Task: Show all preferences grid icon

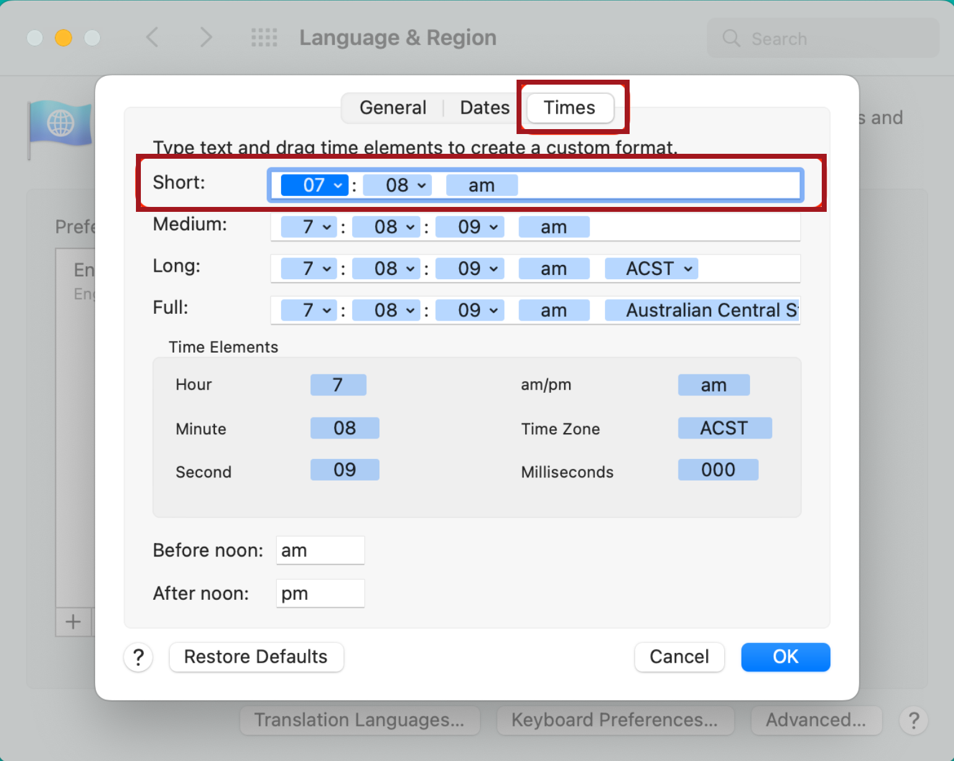Action: pyautogui.click(x=264, y=38)
